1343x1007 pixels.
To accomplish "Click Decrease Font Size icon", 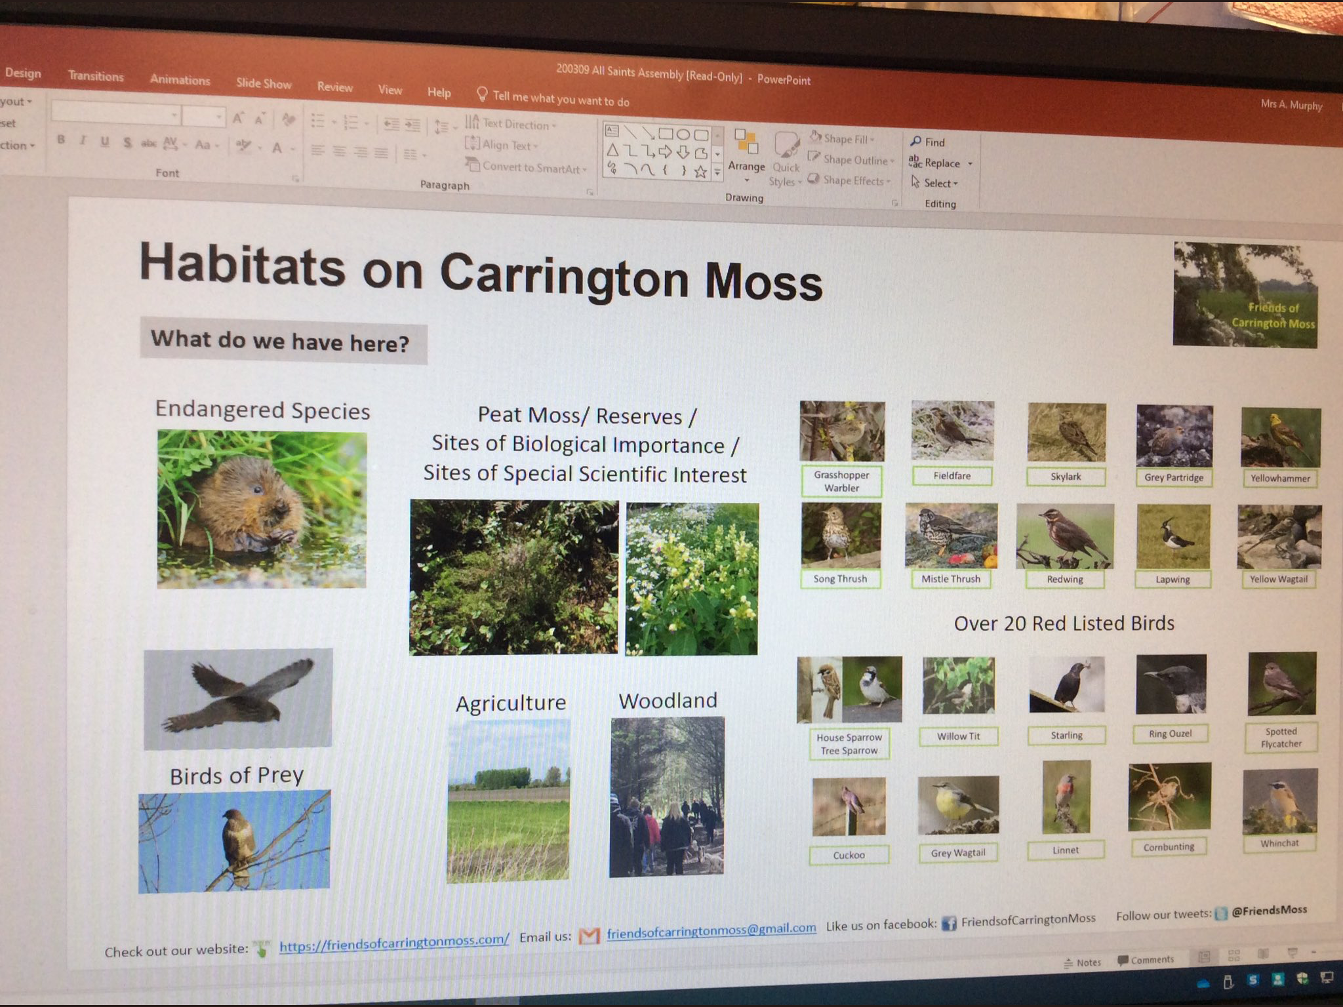I will (x=260, y=119).
